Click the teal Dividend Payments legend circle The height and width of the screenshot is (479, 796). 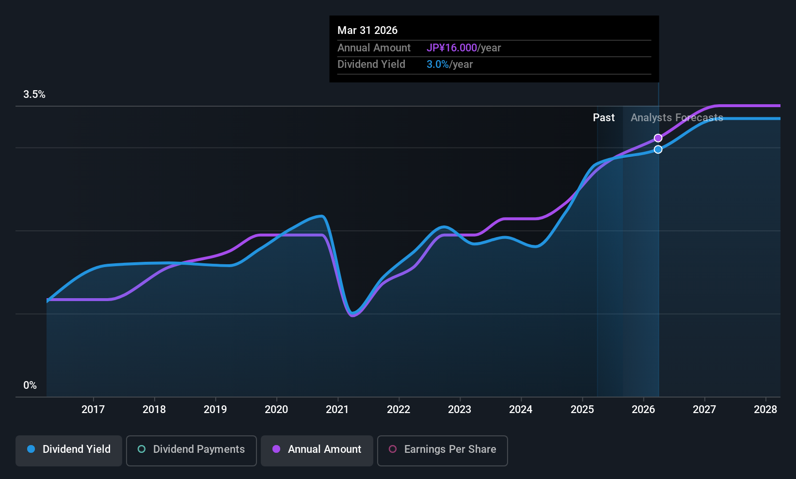pos(142,449)
